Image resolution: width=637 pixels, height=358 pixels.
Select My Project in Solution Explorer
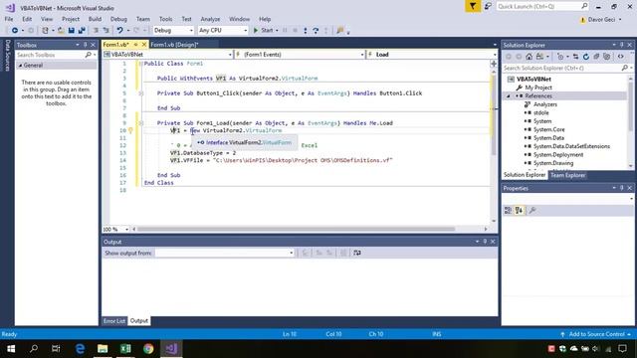(537, 88)
